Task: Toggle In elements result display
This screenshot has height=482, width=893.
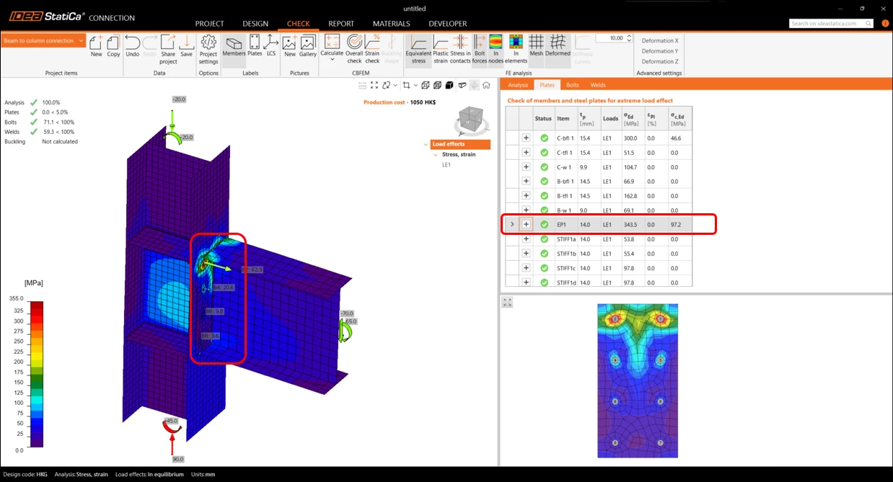Action: [x=516, y=48]
